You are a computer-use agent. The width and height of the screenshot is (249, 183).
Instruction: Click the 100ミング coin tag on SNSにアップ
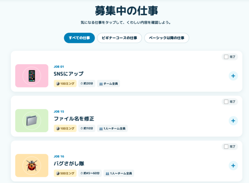[65, 84]
